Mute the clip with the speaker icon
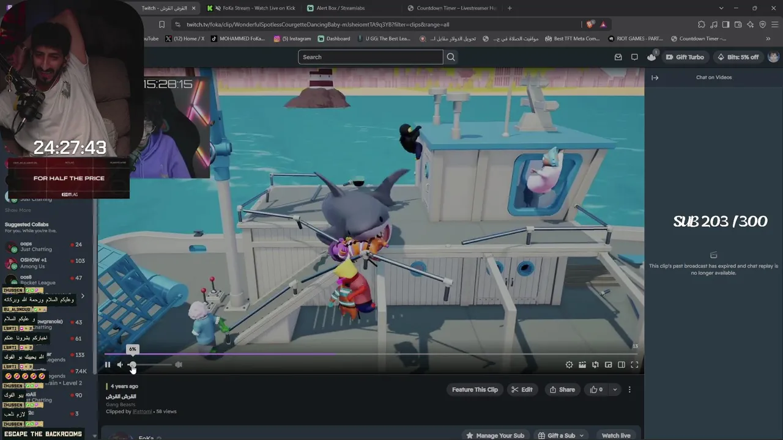 [120, 365]
